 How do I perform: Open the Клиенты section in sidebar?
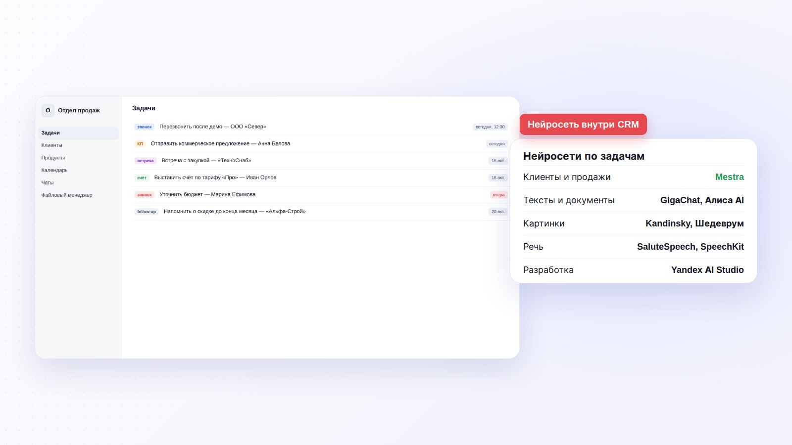[78, 145]
